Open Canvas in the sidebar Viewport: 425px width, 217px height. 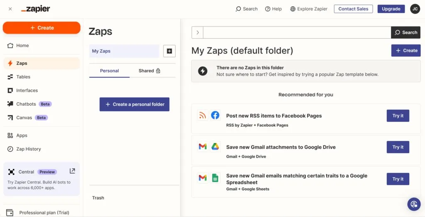click(42, 117)
